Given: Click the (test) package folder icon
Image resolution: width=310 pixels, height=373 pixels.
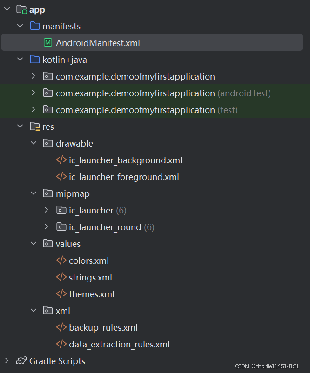Looking at the screenshot, I should click(48, 110).
